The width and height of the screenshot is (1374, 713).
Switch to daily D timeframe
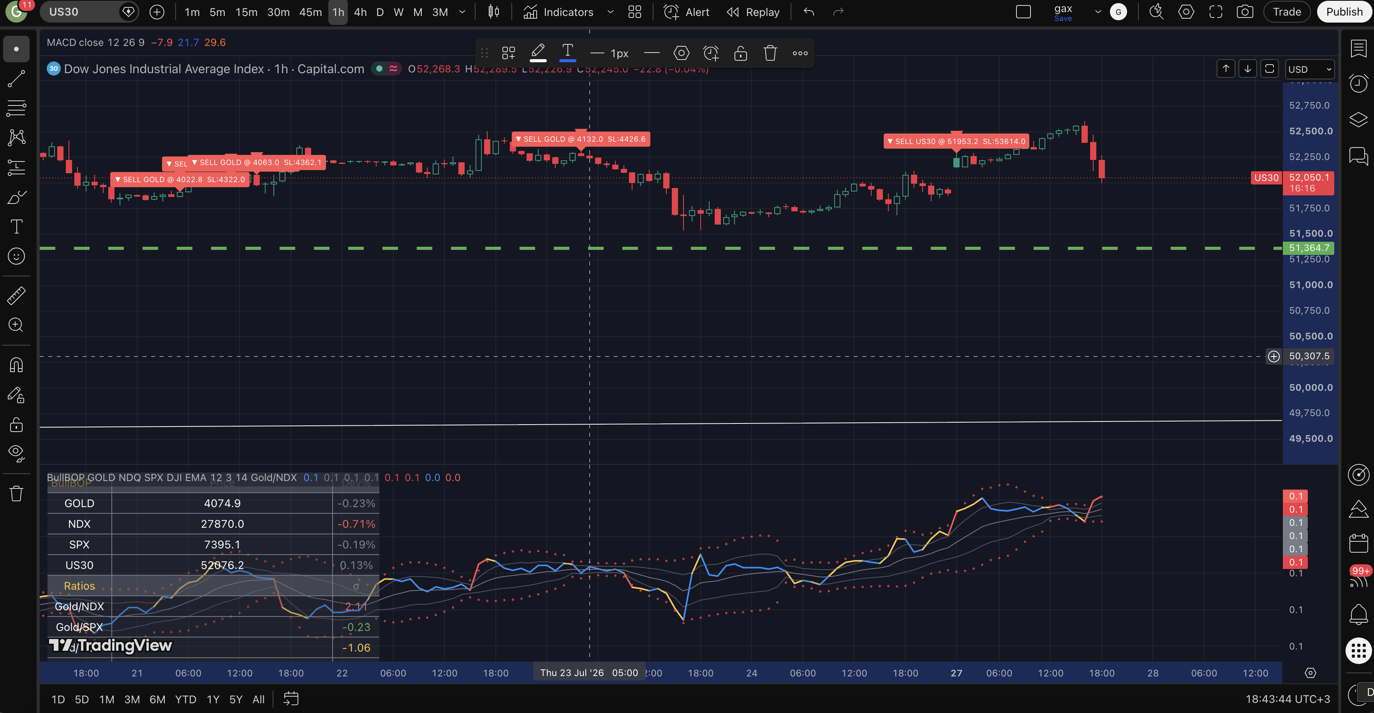(380, 12)
